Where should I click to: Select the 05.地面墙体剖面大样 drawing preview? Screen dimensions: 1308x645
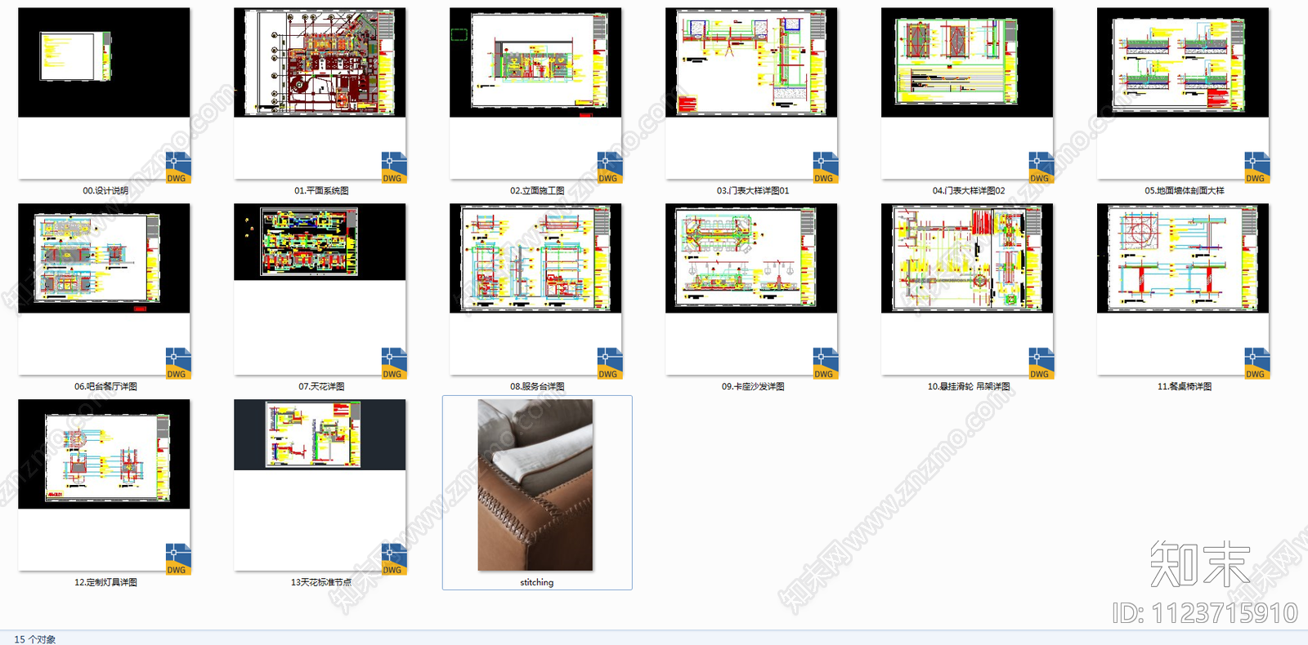(1183, 63)
